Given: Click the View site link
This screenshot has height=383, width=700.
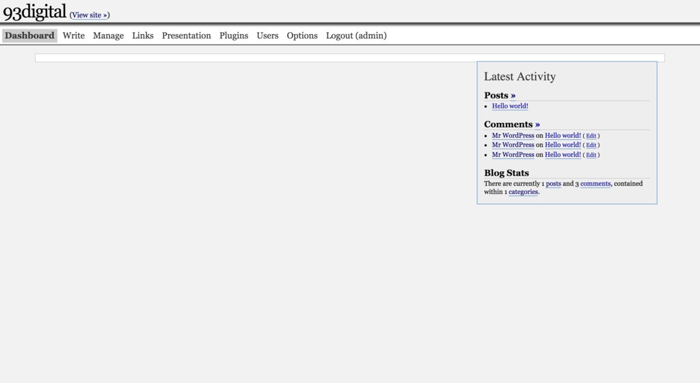Looking at the screenshot, I should coord(90,15).
